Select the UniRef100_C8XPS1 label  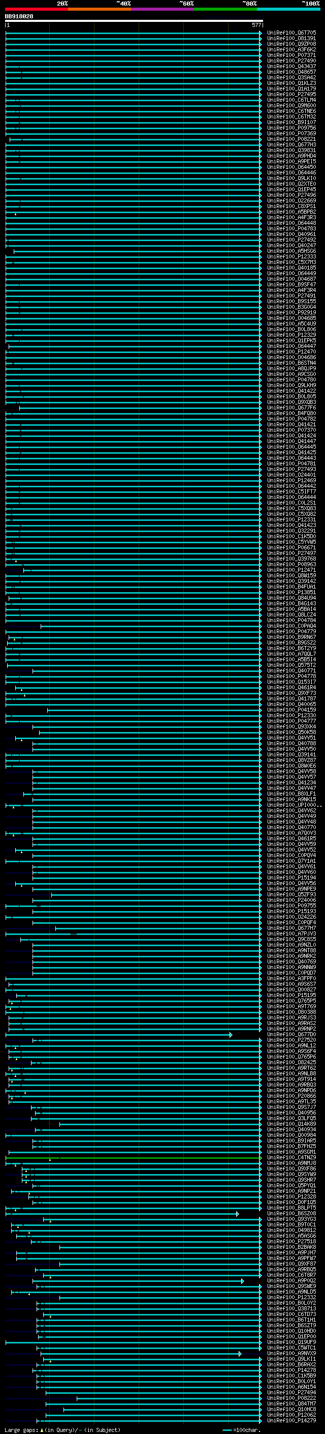click(x=291, y=207)
